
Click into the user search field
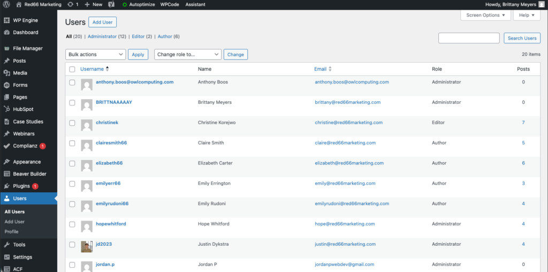point(469,38)
